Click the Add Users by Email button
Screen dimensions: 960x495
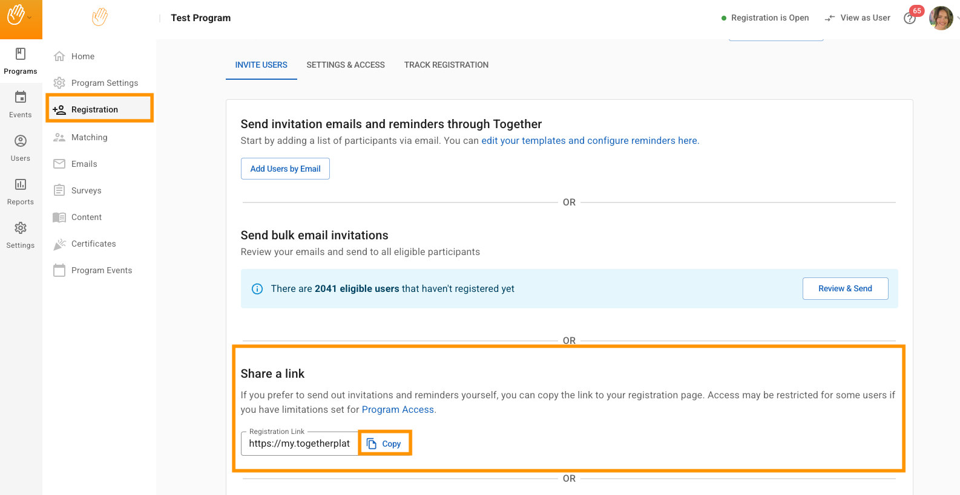(285, 169)
